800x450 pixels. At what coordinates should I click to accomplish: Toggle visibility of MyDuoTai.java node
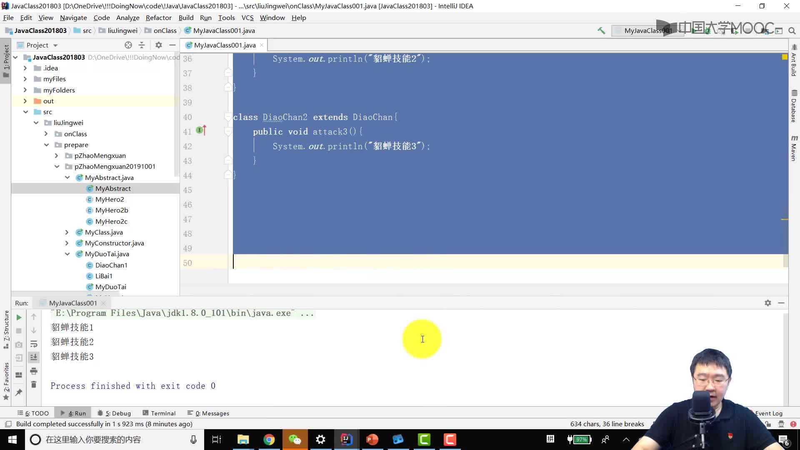(67, 254)
